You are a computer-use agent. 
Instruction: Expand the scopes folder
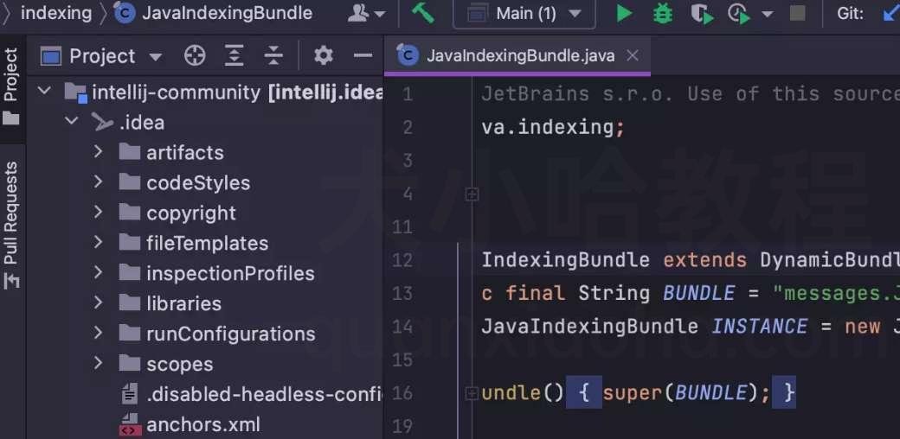pos(98,363)
